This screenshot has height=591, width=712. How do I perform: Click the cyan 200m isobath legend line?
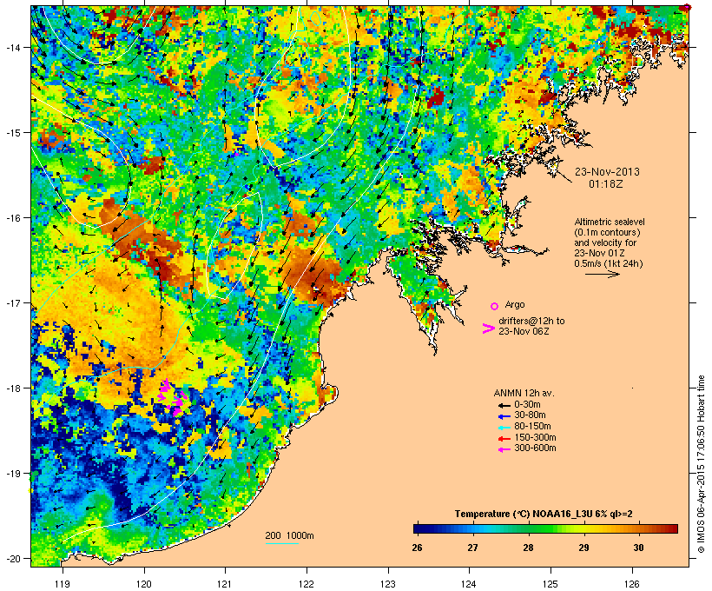(x=282, y=543)
